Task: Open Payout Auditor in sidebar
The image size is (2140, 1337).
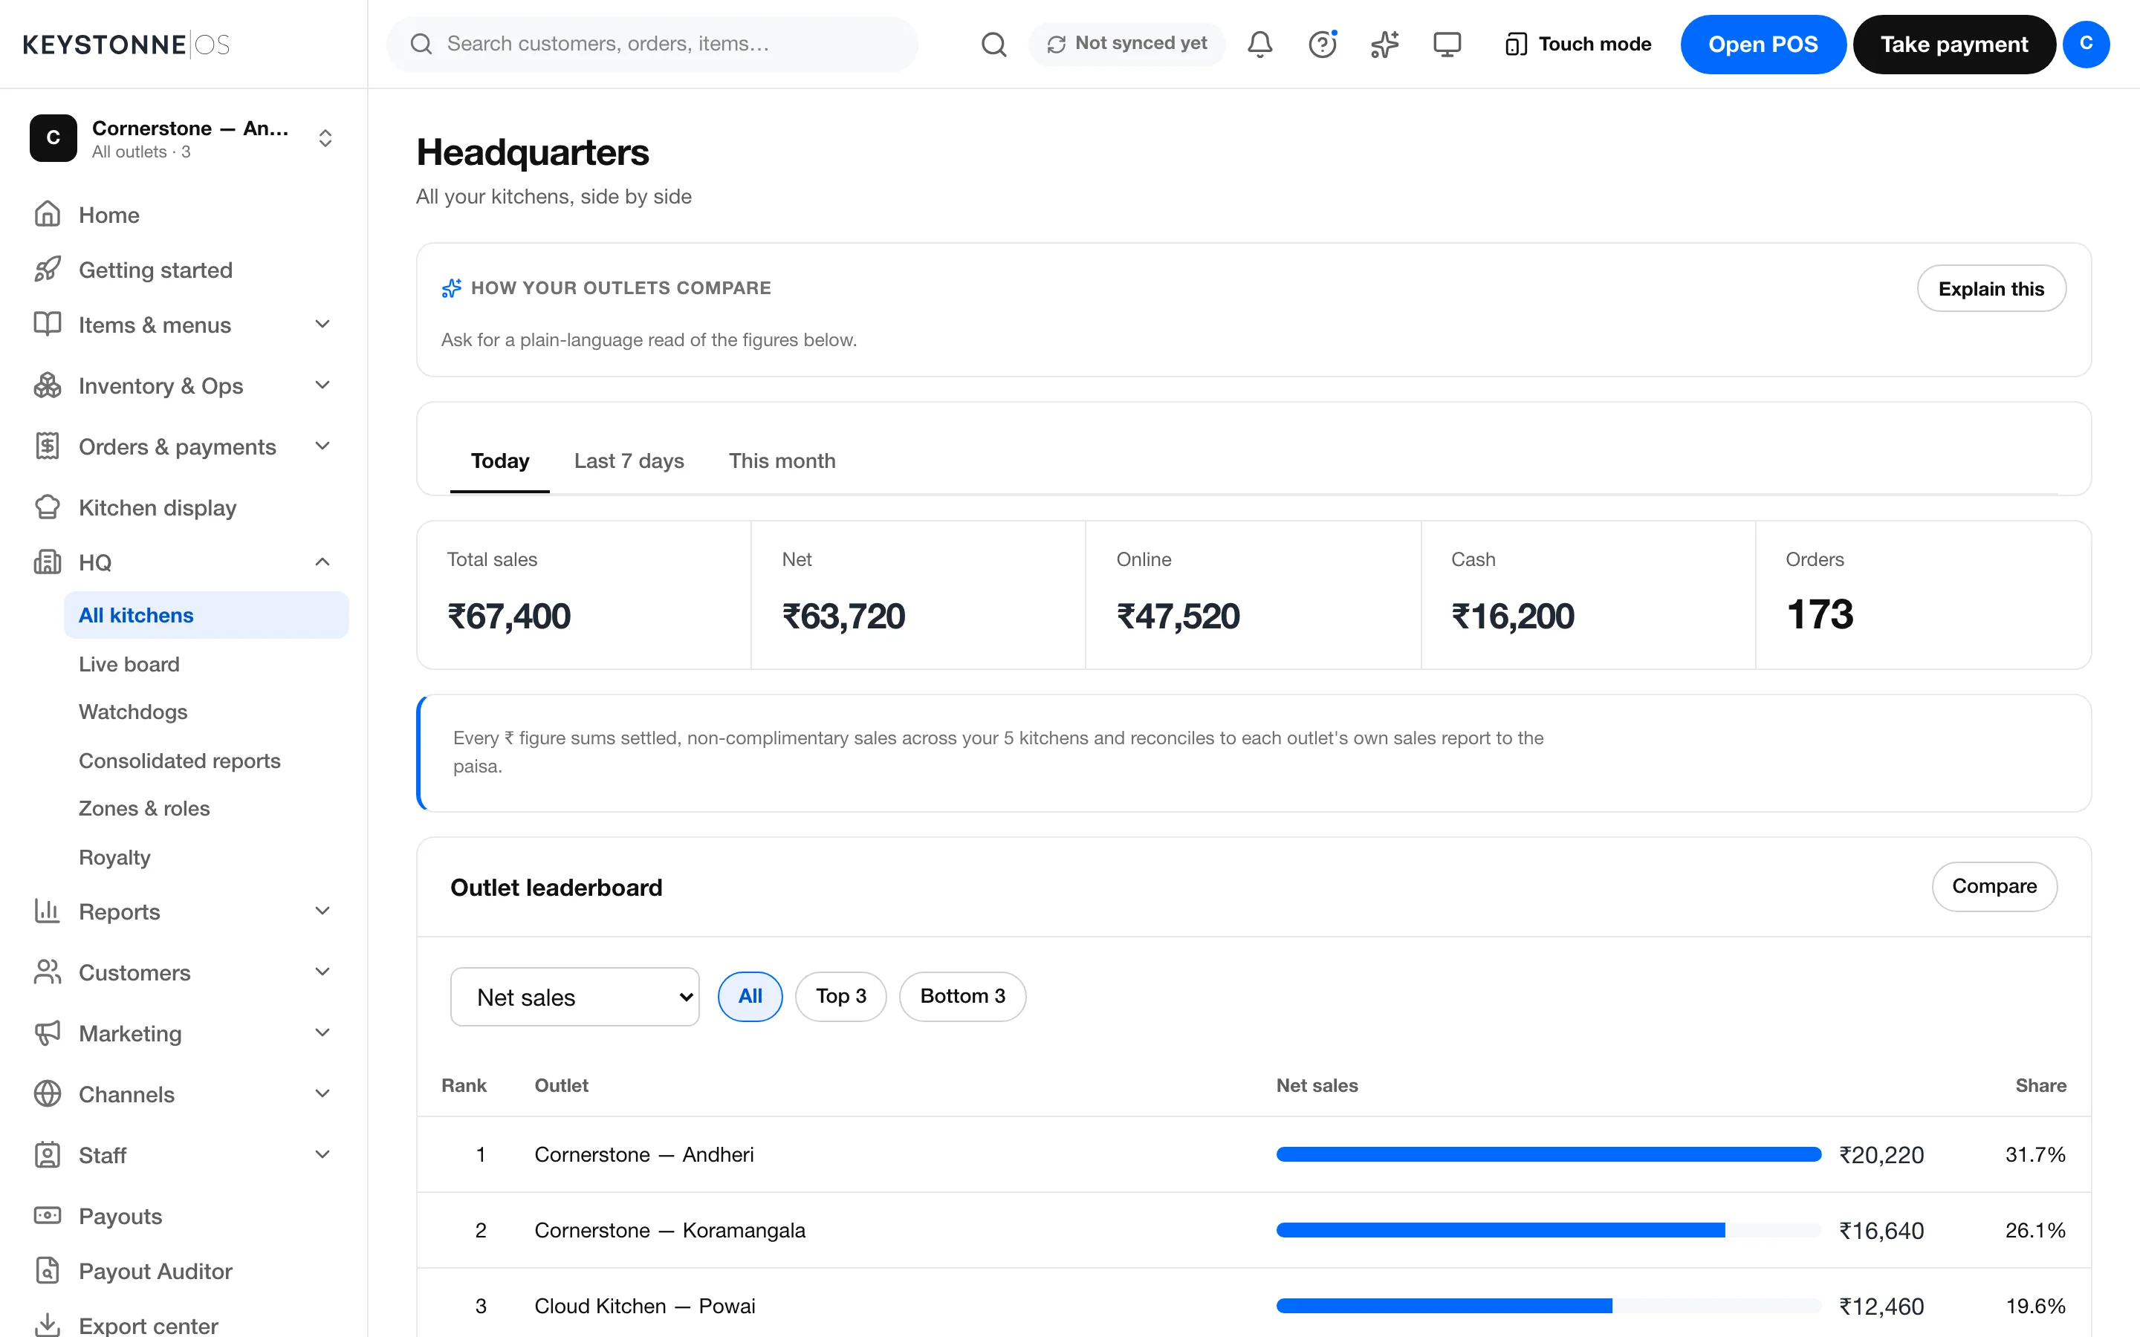Action: 184,1271
